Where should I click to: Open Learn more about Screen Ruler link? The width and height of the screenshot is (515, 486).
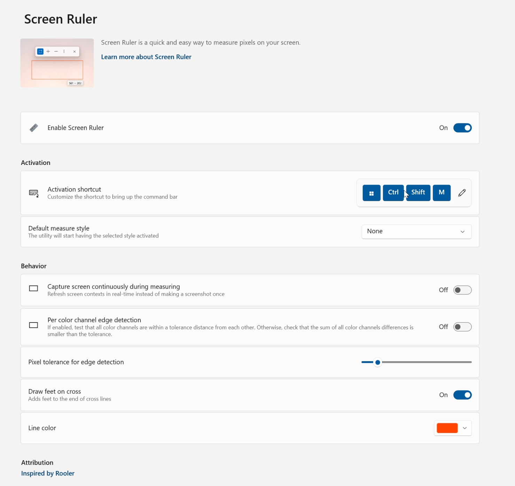click(146, 57)
